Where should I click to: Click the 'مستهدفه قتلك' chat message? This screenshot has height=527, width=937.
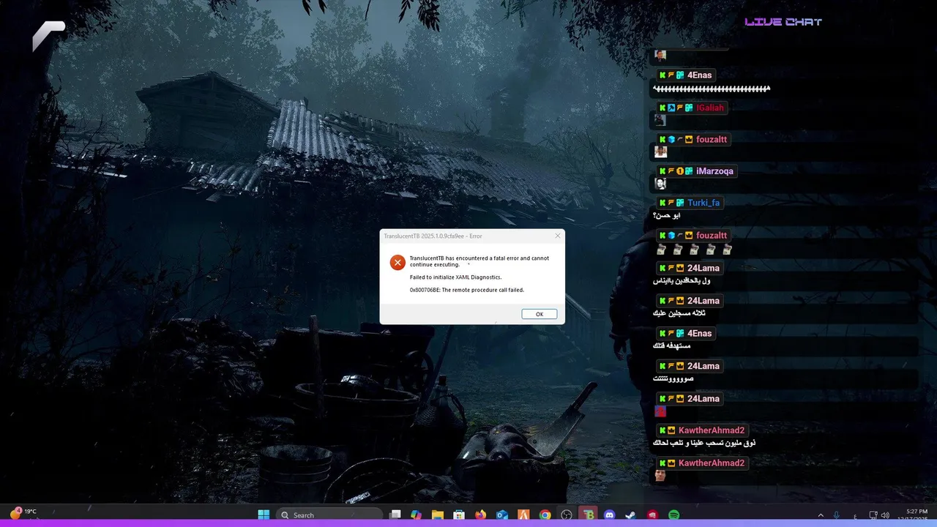pos(671,345)
